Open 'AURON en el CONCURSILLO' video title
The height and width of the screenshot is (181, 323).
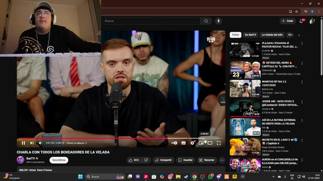[x=280, y=161]
